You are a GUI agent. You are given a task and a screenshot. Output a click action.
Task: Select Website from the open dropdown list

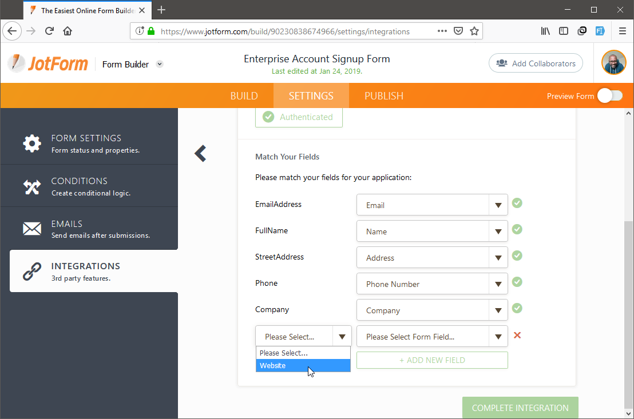(272, 365)
